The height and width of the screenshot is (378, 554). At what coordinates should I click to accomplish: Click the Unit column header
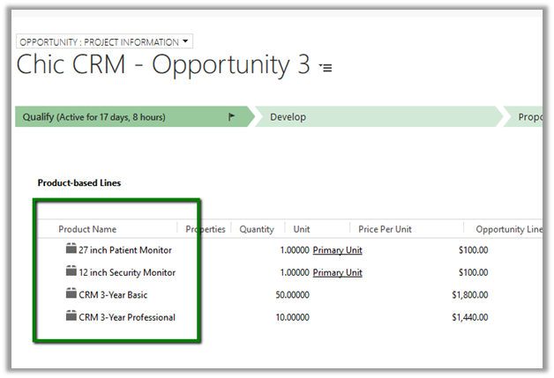click(302, 229)
